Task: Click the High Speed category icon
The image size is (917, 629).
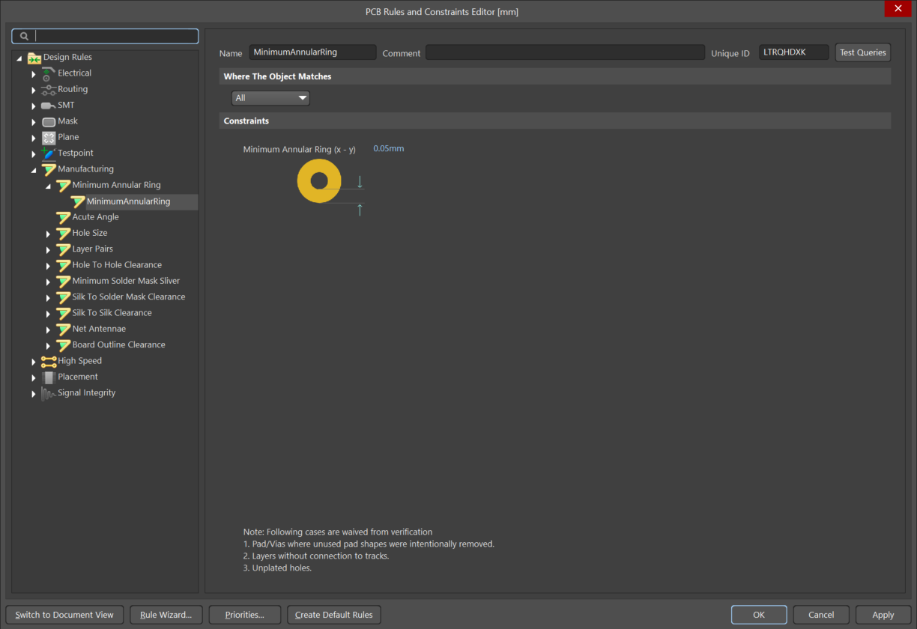Action: click(49, 361)
